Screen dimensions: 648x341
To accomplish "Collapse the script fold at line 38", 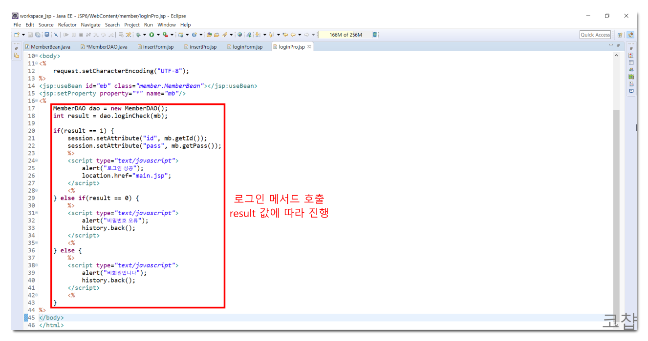I will pyautogui.click(x=37, y=265).
